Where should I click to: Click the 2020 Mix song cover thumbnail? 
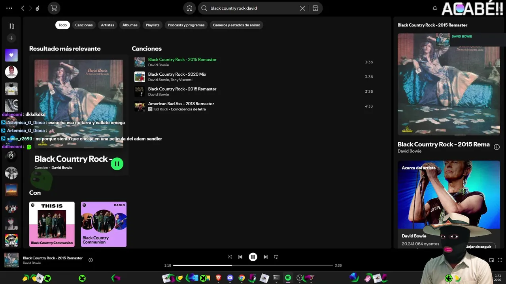coord(140,77)
